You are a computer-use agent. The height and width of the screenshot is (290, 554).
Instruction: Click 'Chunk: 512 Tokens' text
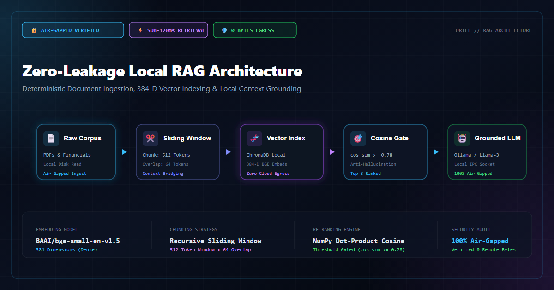pos(166,155)
